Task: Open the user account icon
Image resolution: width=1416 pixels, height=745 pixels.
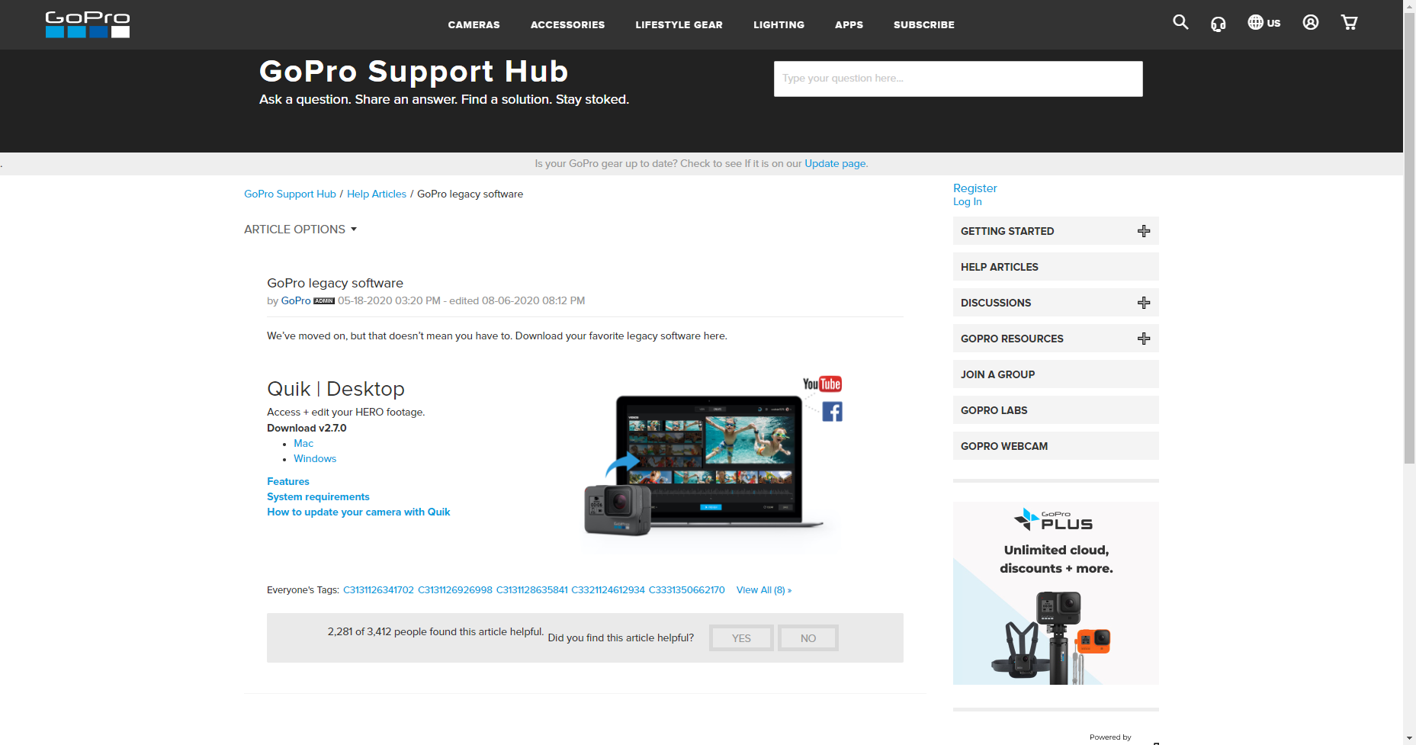Action: tap(1311, 22)
